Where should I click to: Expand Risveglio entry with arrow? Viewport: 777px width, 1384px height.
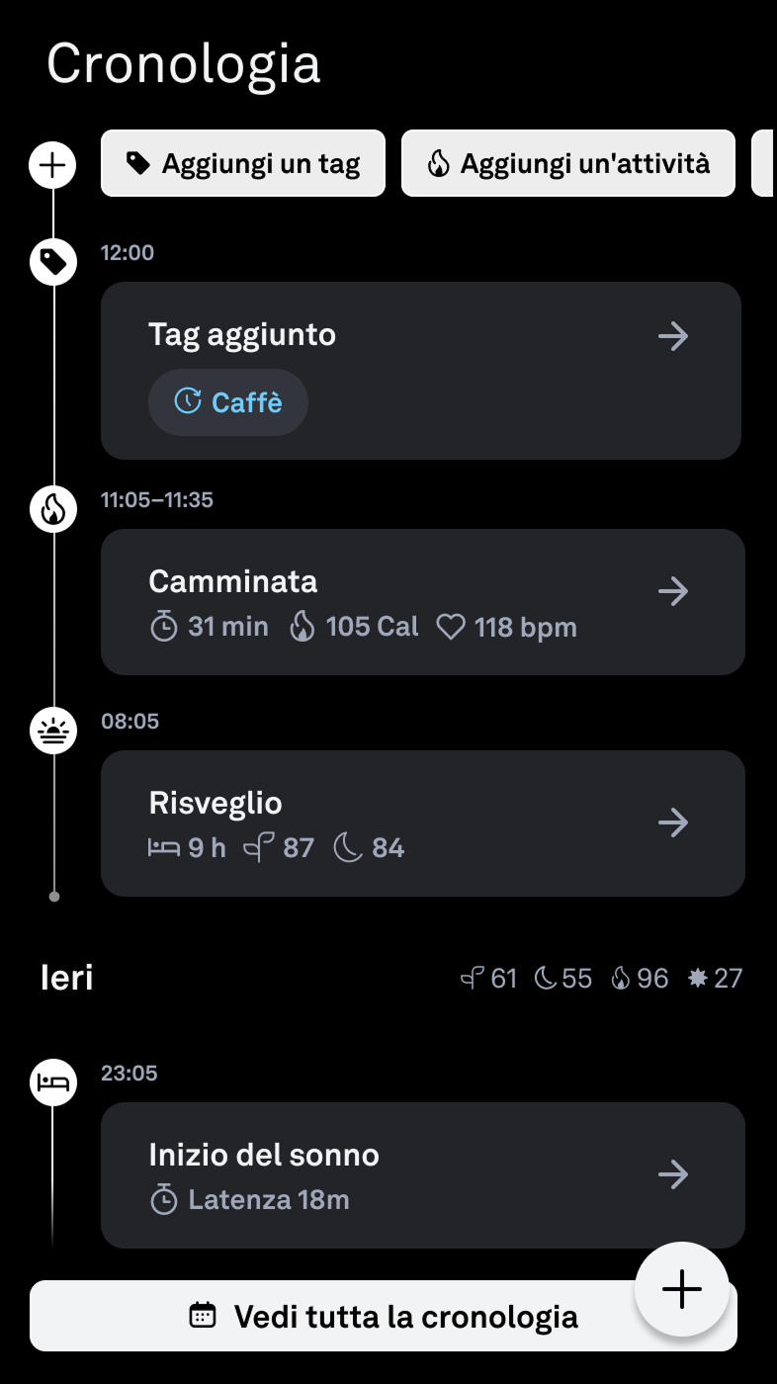tap(673, 822)
